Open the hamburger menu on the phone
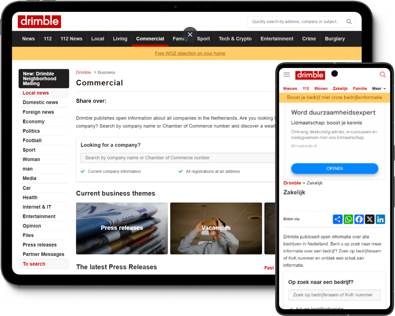Viewport: 395px width, 316px height. pos(287,75)
